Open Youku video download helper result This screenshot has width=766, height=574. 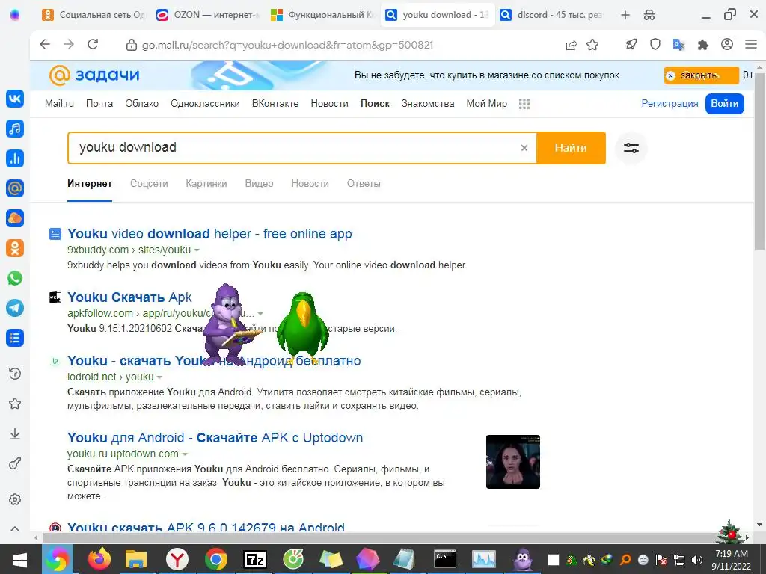[209, 234]
